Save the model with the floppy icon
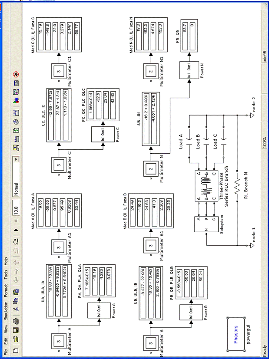This screenshot has width=269, height=359. [17, 332]
